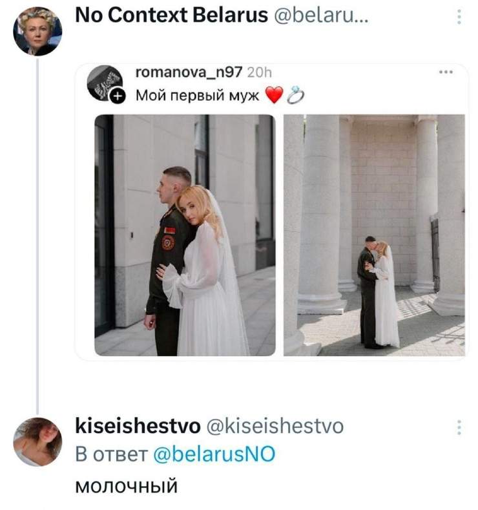478x510 pixels.
Task: Select the caption text "Мой первый муж"
Action: click(197, 96)
